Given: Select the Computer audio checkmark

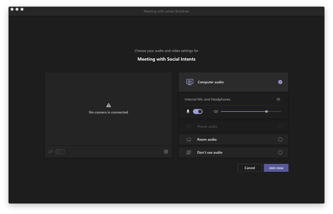Looking at the screenshot, I should tap(280, 82).
